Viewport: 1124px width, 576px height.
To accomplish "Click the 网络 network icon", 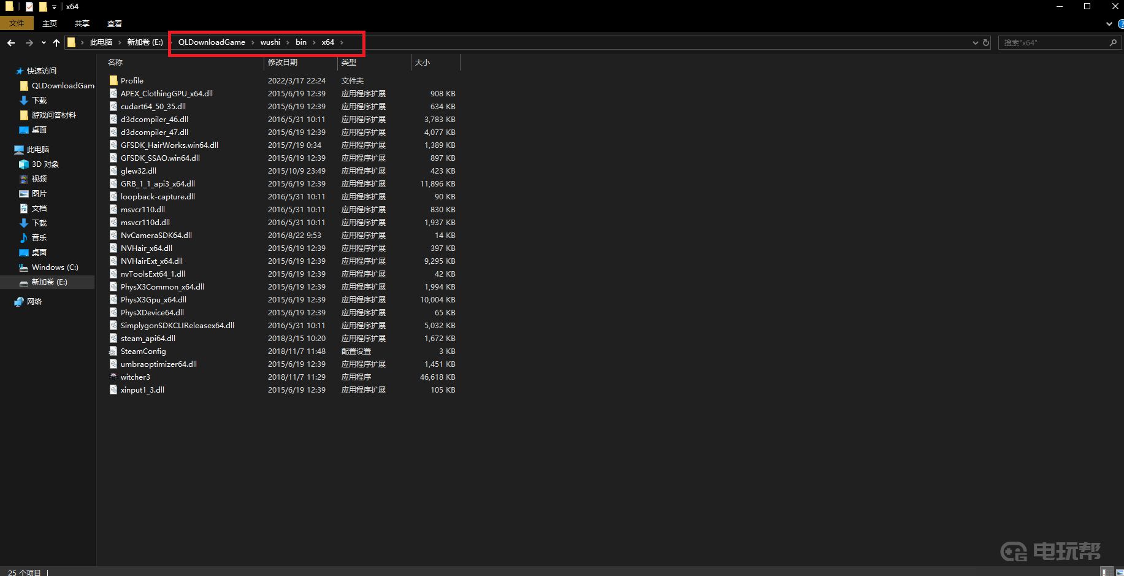I will pyautogui.click(x=19, y=301).
